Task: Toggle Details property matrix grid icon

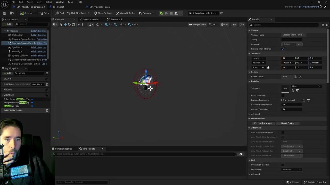Action: [x=323, y=25]
